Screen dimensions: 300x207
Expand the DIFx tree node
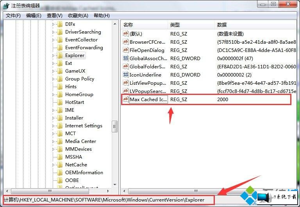pyautogui.click(x=54, y=24)
